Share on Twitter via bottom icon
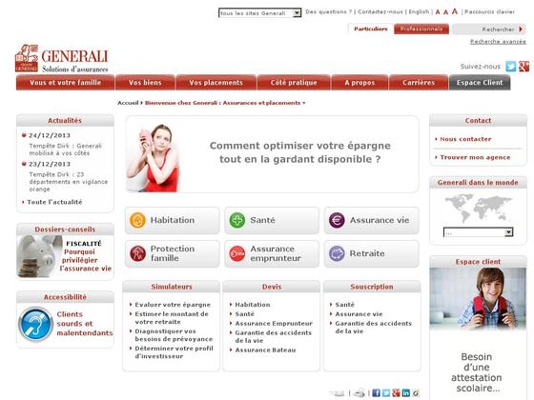Image resolution: width=534 pixels, height=400 pixels. coord(386,392)
